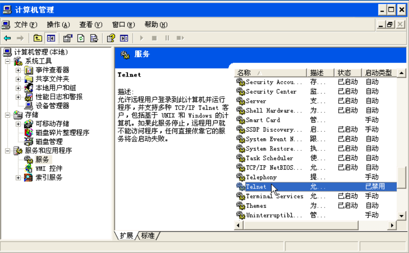Expand the 本地用户和组 node
Screen dimensions: 409x253
[18, 88]
